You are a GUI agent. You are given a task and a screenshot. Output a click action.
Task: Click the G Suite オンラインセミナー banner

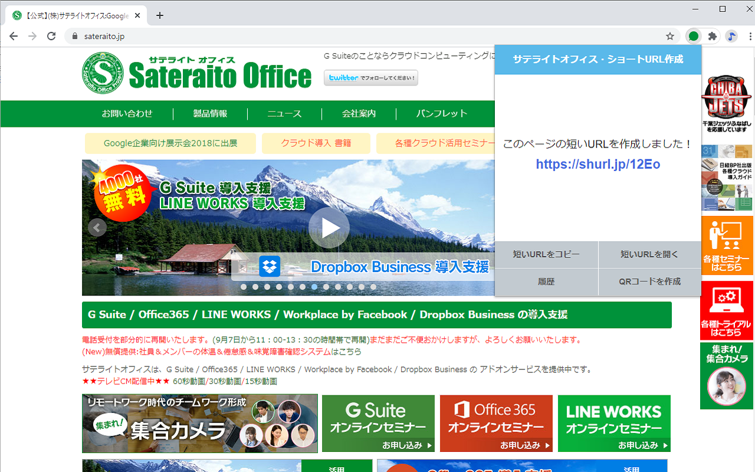(378, 424)
